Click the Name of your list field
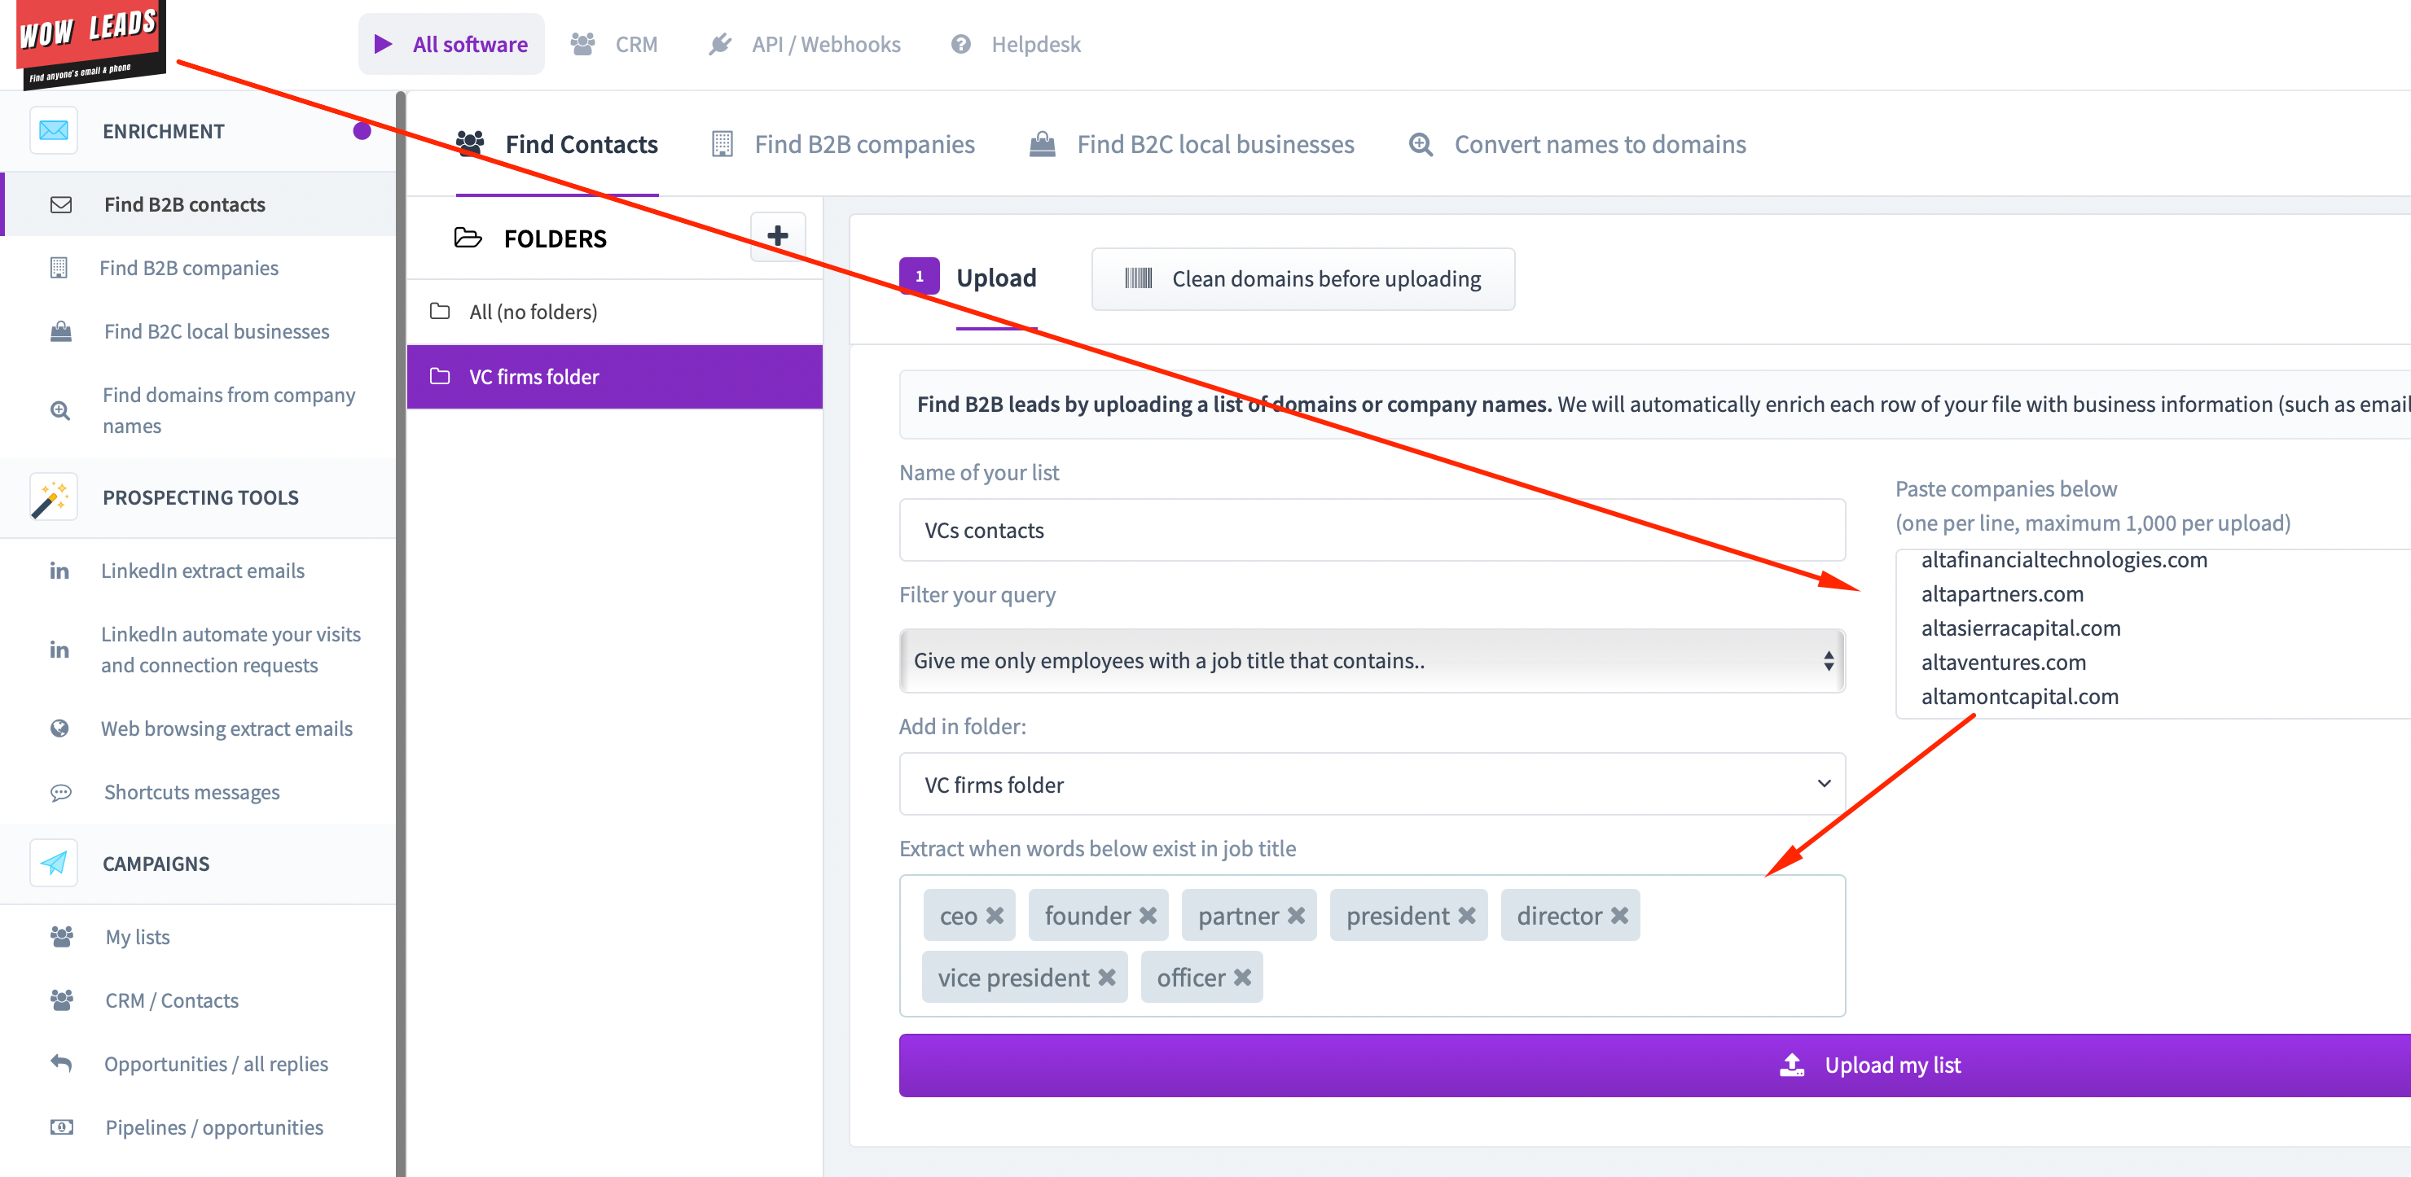This screenshot has width=2411, height=1177. [x=1371, y=530]
